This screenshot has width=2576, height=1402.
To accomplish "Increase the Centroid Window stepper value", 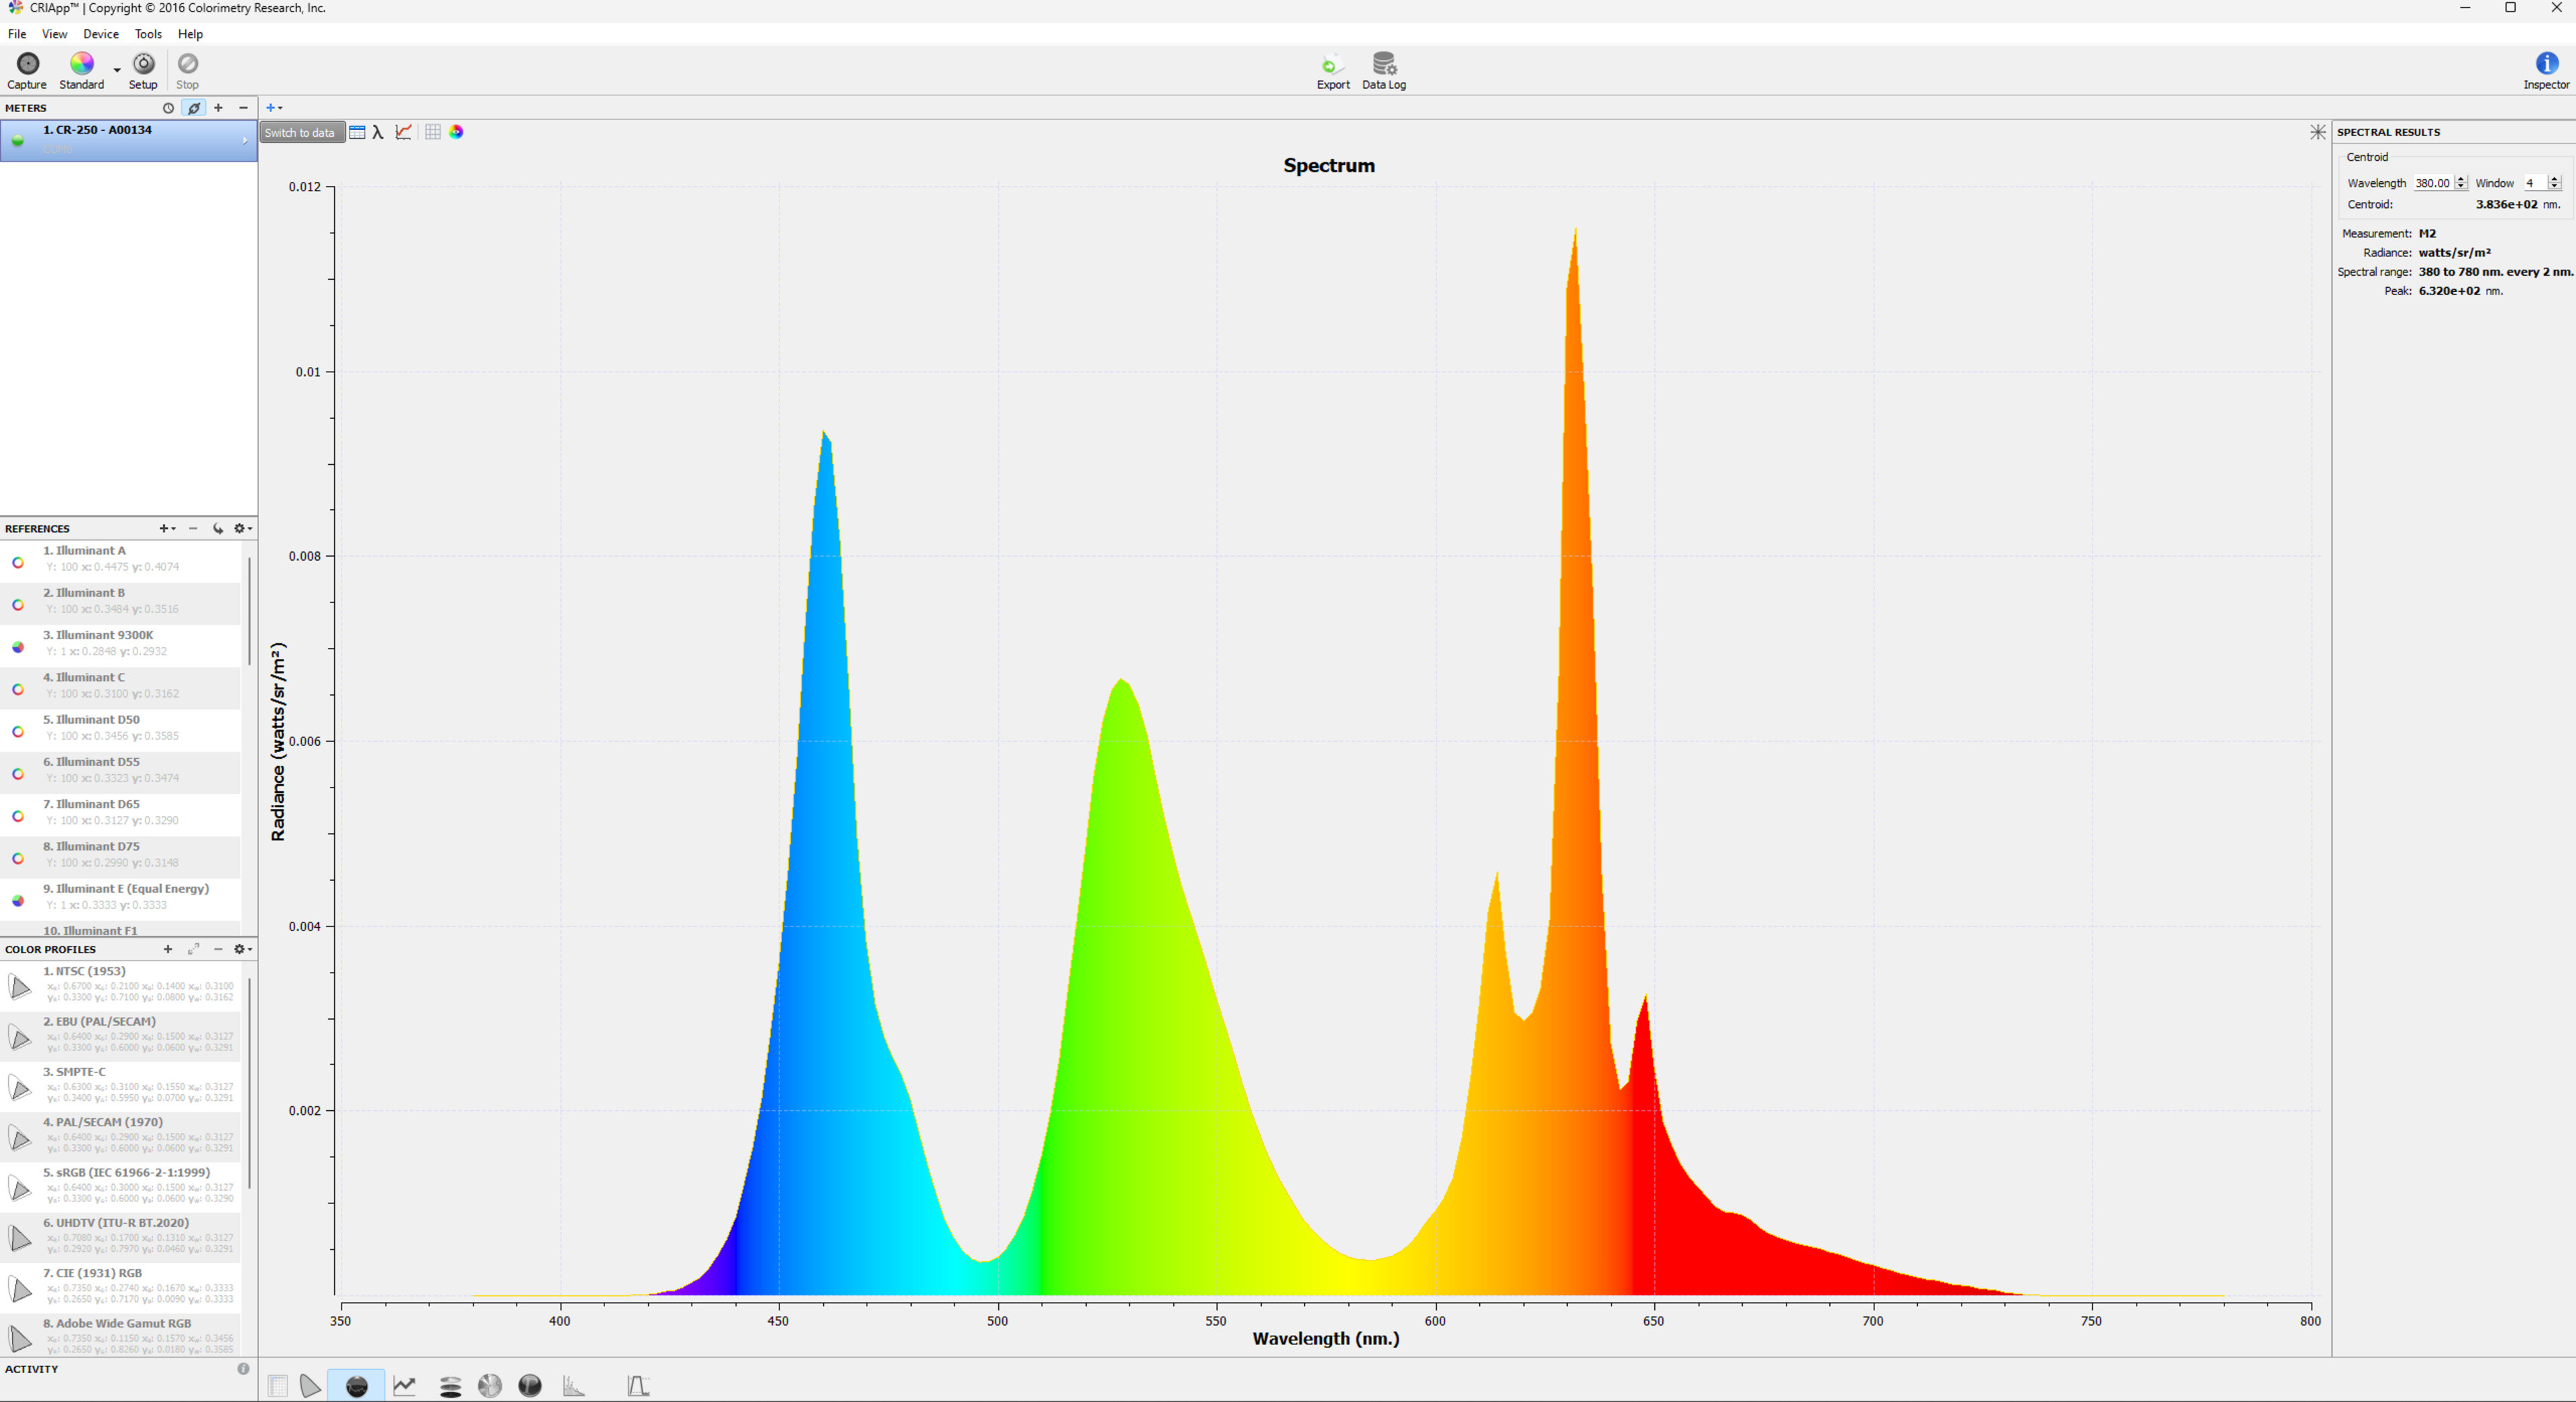I will (2554, 179).
